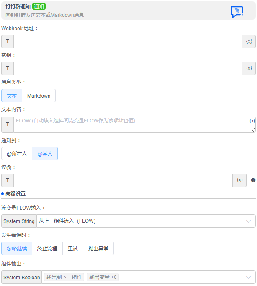Viewport: 257px width, 286px height.
Task: Select 文本 message type
Action: coord(12,96)
